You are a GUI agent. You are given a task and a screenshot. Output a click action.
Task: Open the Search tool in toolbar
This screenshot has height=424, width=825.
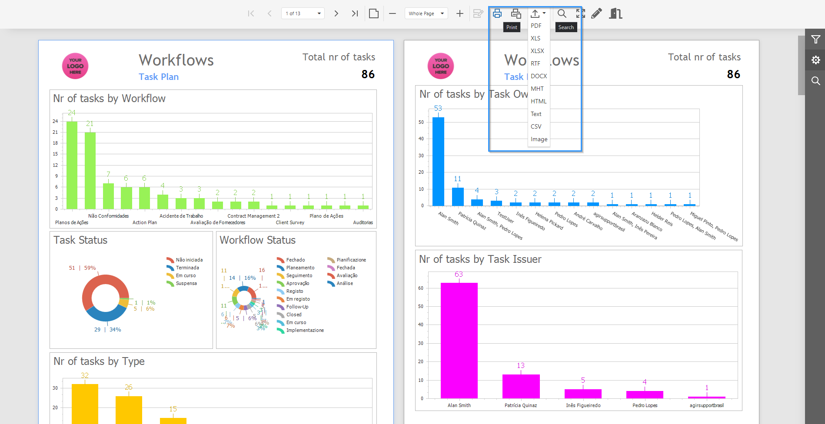562,13
